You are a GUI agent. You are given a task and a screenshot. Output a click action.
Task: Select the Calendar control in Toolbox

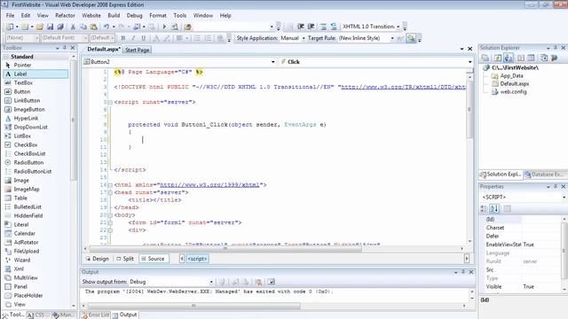[x=24, y=233]
